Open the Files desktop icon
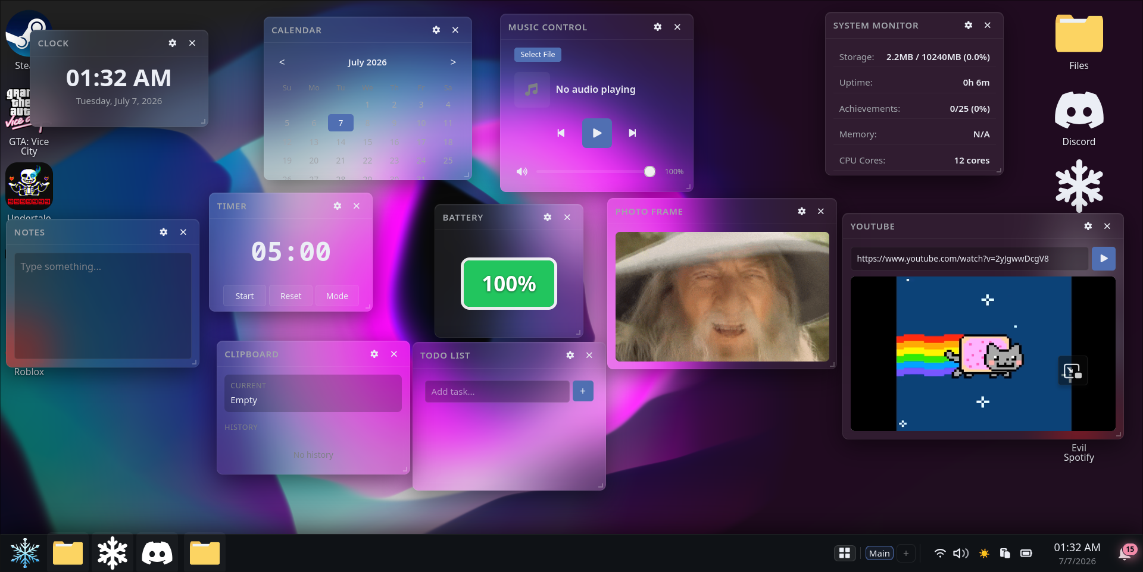Viewport: 1143px width, 572px height. coord(1079,42)
